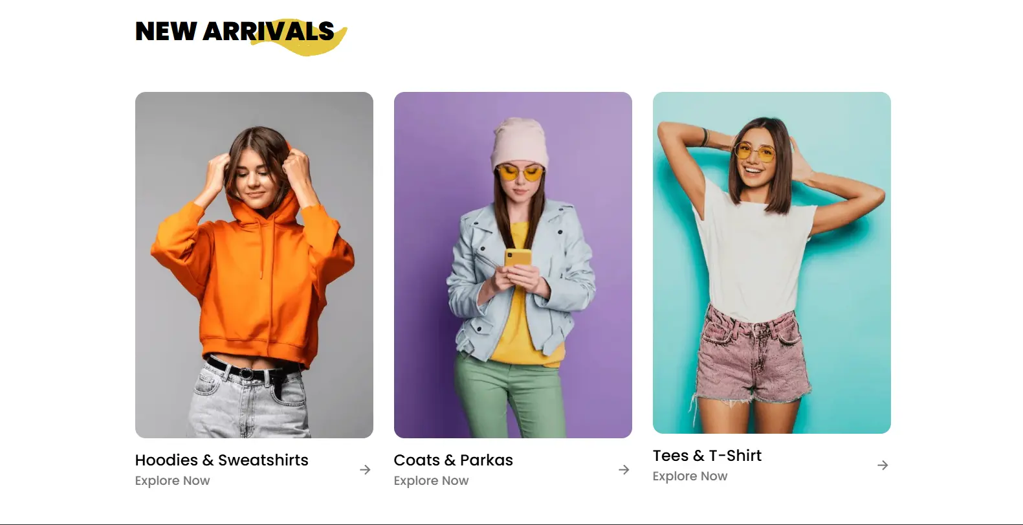Click the gray jeans in hoodie photo

(x=249, y=401)
